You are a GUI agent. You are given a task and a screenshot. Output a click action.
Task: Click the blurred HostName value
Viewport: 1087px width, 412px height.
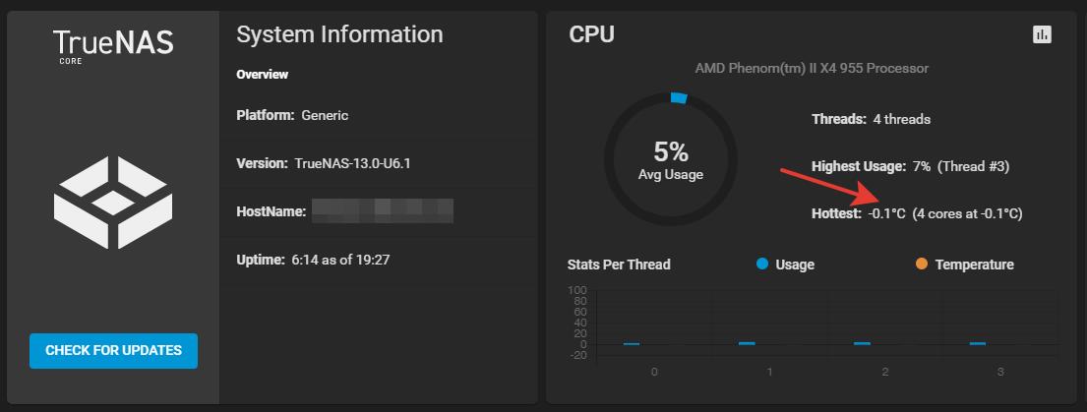tap(383, 211)
